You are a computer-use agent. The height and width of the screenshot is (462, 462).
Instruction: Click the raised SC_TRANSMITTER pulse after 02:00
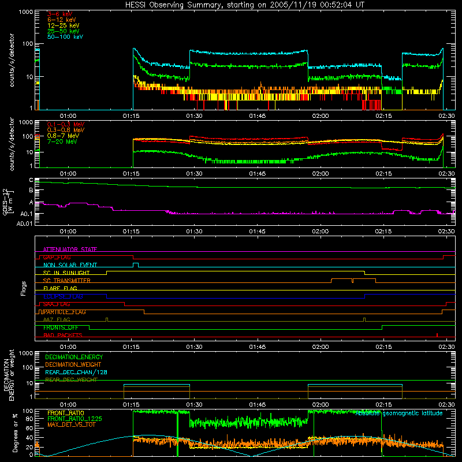(x=353, y=281)
